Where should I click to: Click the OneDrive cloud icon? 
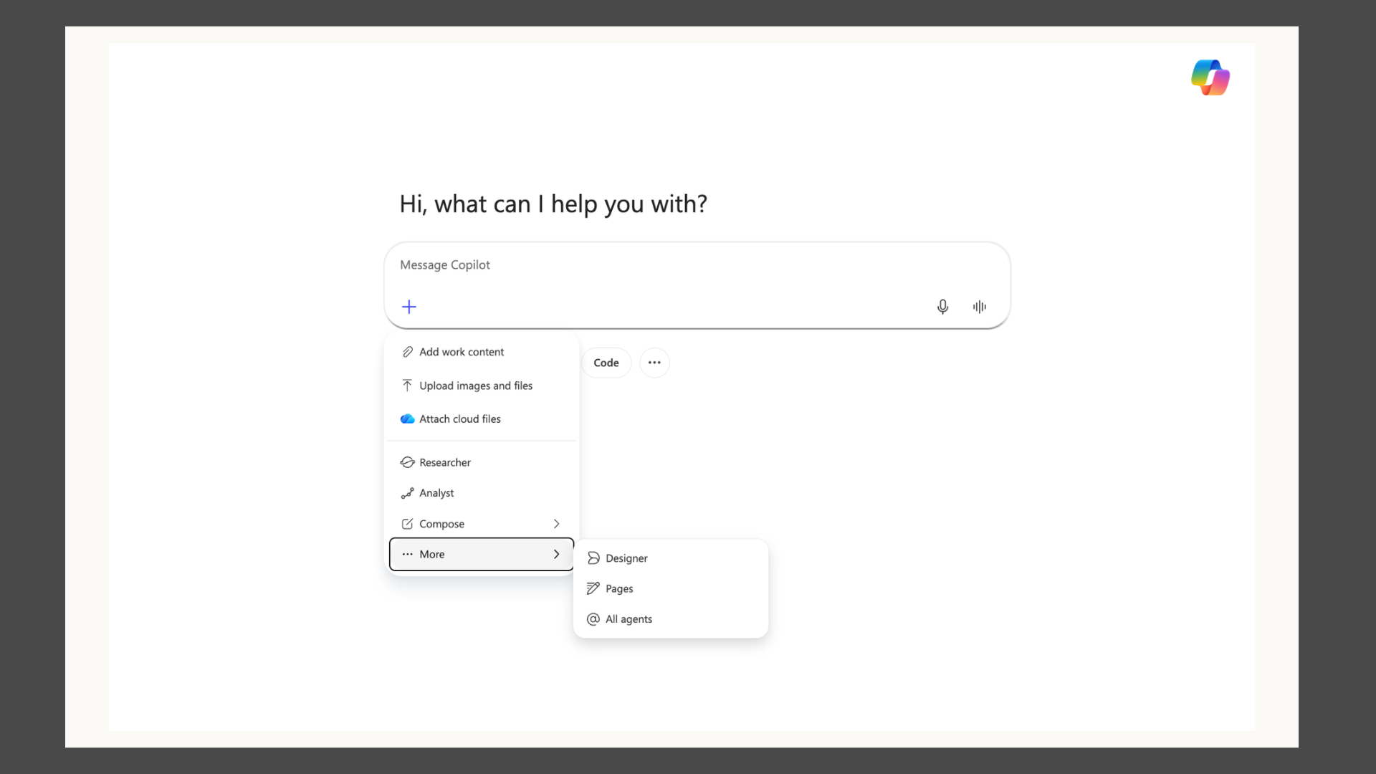[x=407, y=419]
